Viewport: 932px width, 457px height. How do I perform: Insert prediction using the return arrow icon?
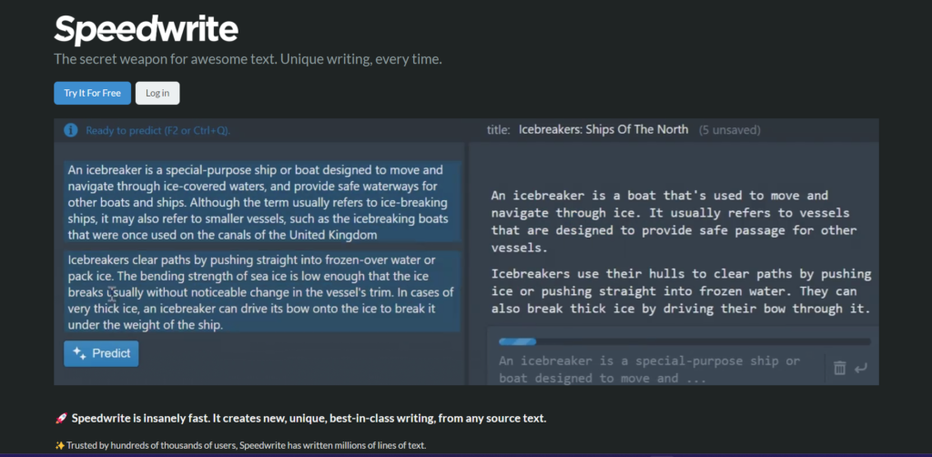click(x=860, y=369)
